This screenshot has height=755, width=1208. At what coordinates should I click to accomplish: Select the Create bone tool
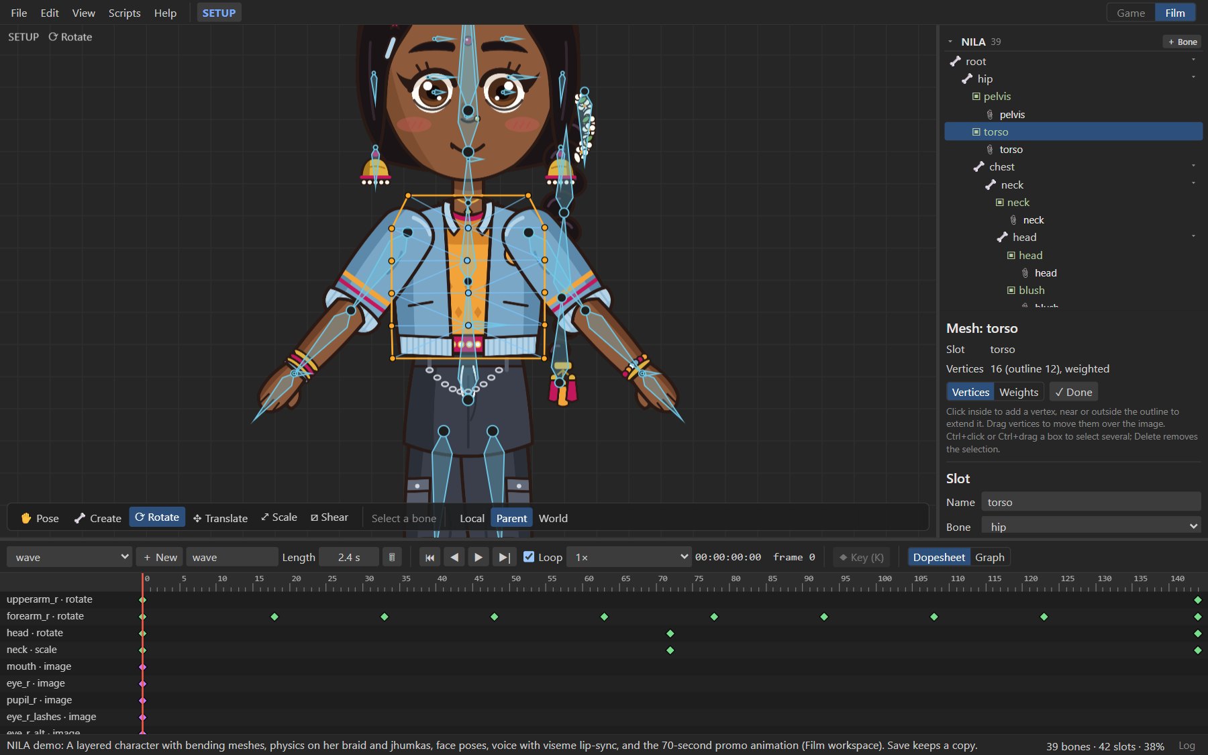click(x=98, y=518)
